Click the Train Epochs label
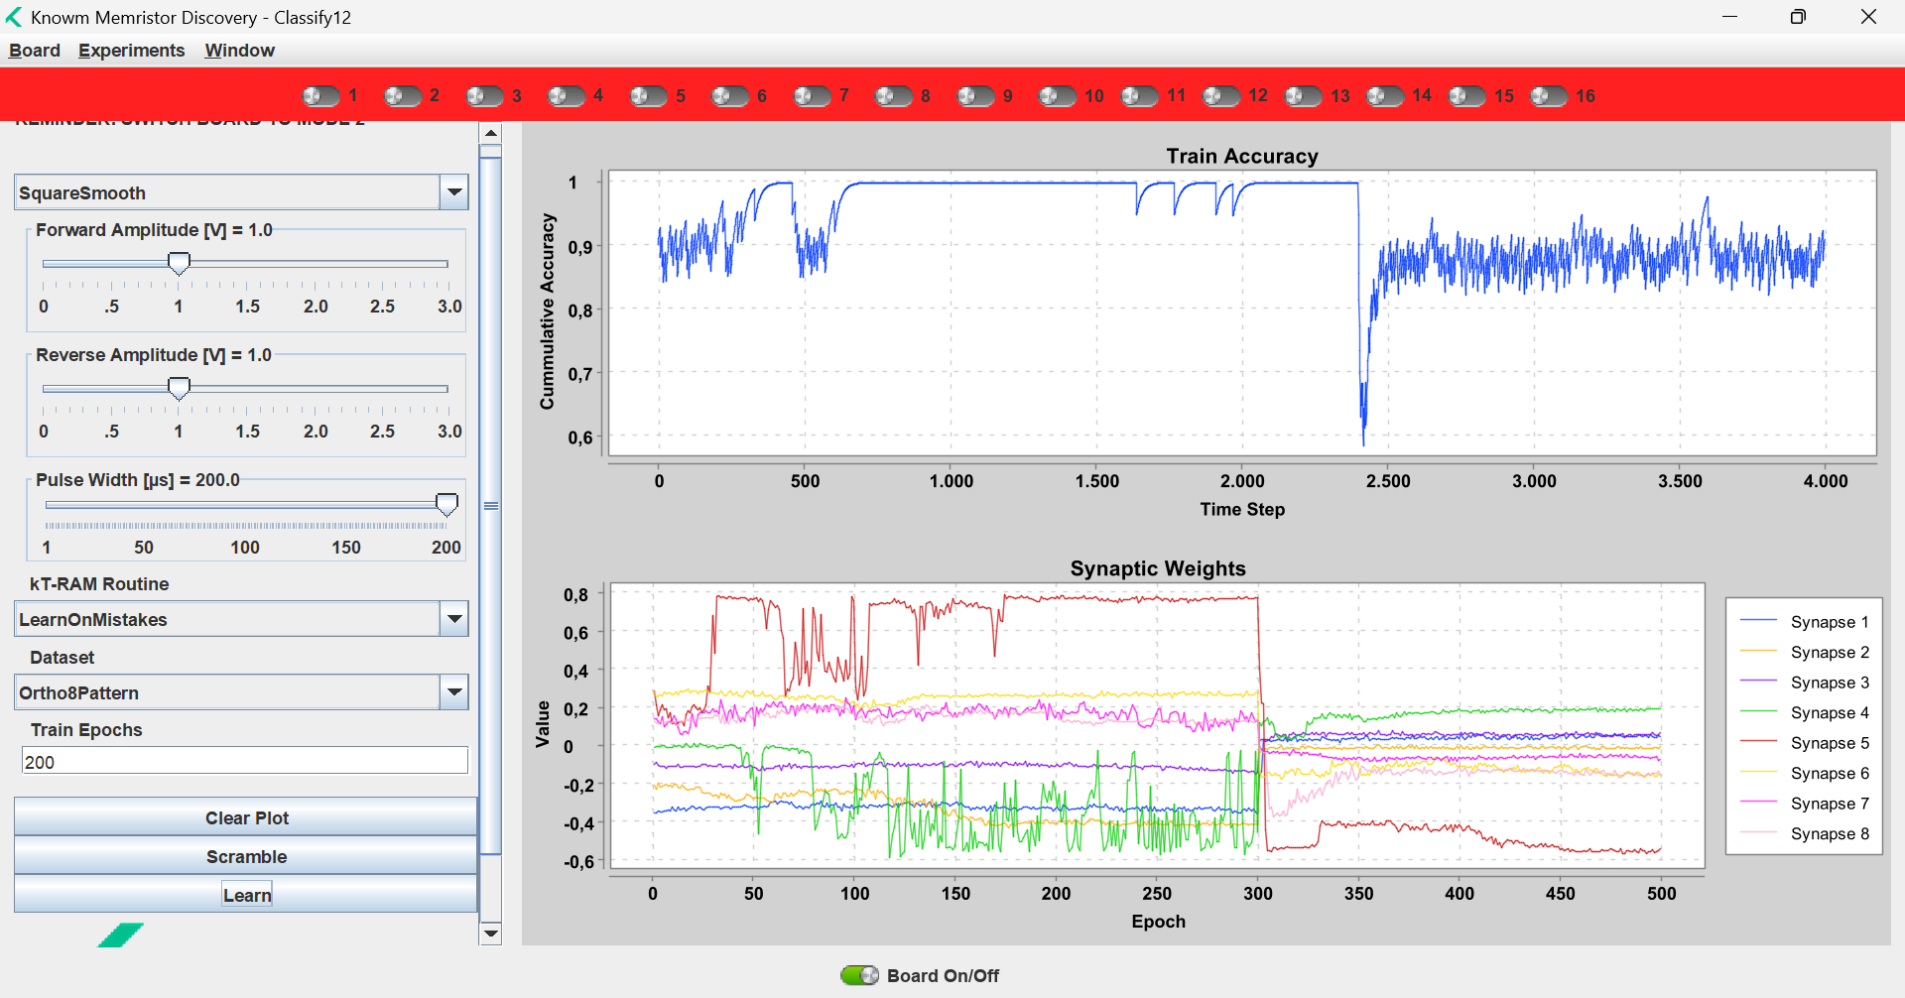This screenshot has height=998, width=1905. [x=86, y=730]
